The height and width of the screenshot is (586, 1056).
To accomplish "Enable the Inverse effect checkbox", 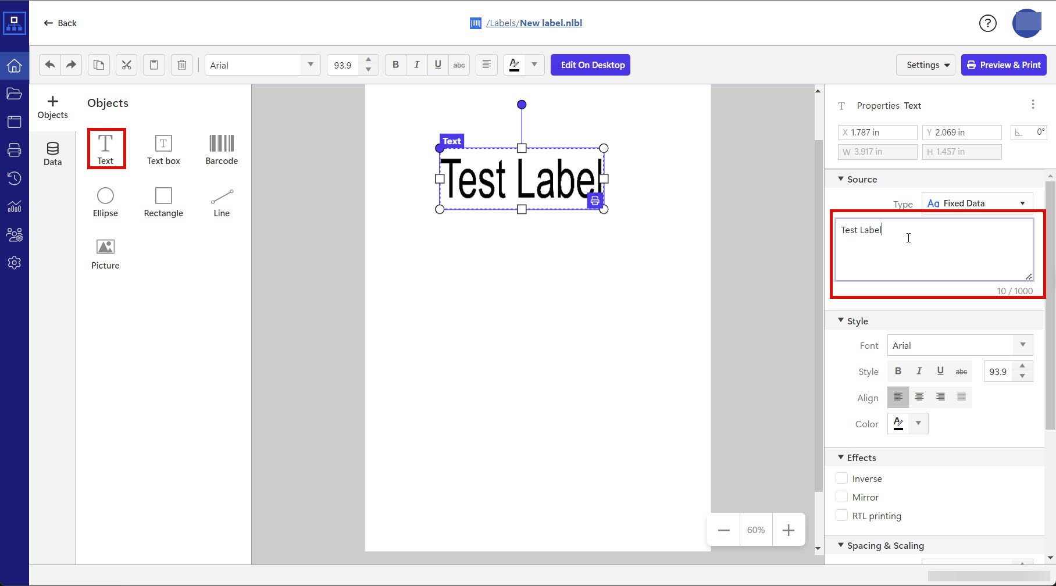I will click(841, 478).
